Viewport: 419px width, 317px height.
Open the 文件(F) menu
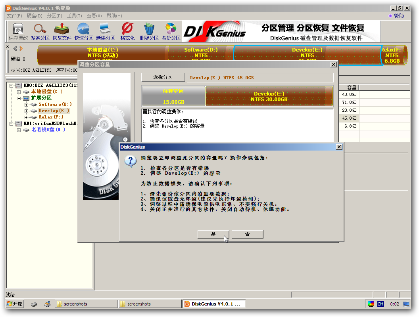pos(14,16)
